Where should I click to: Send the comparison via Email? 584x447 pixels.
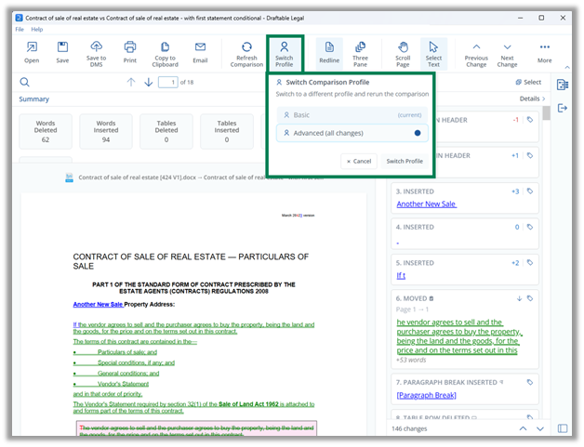point(200,52)
